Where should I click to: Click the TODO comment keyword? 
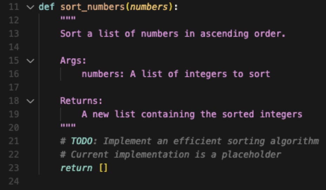point(81,141)
